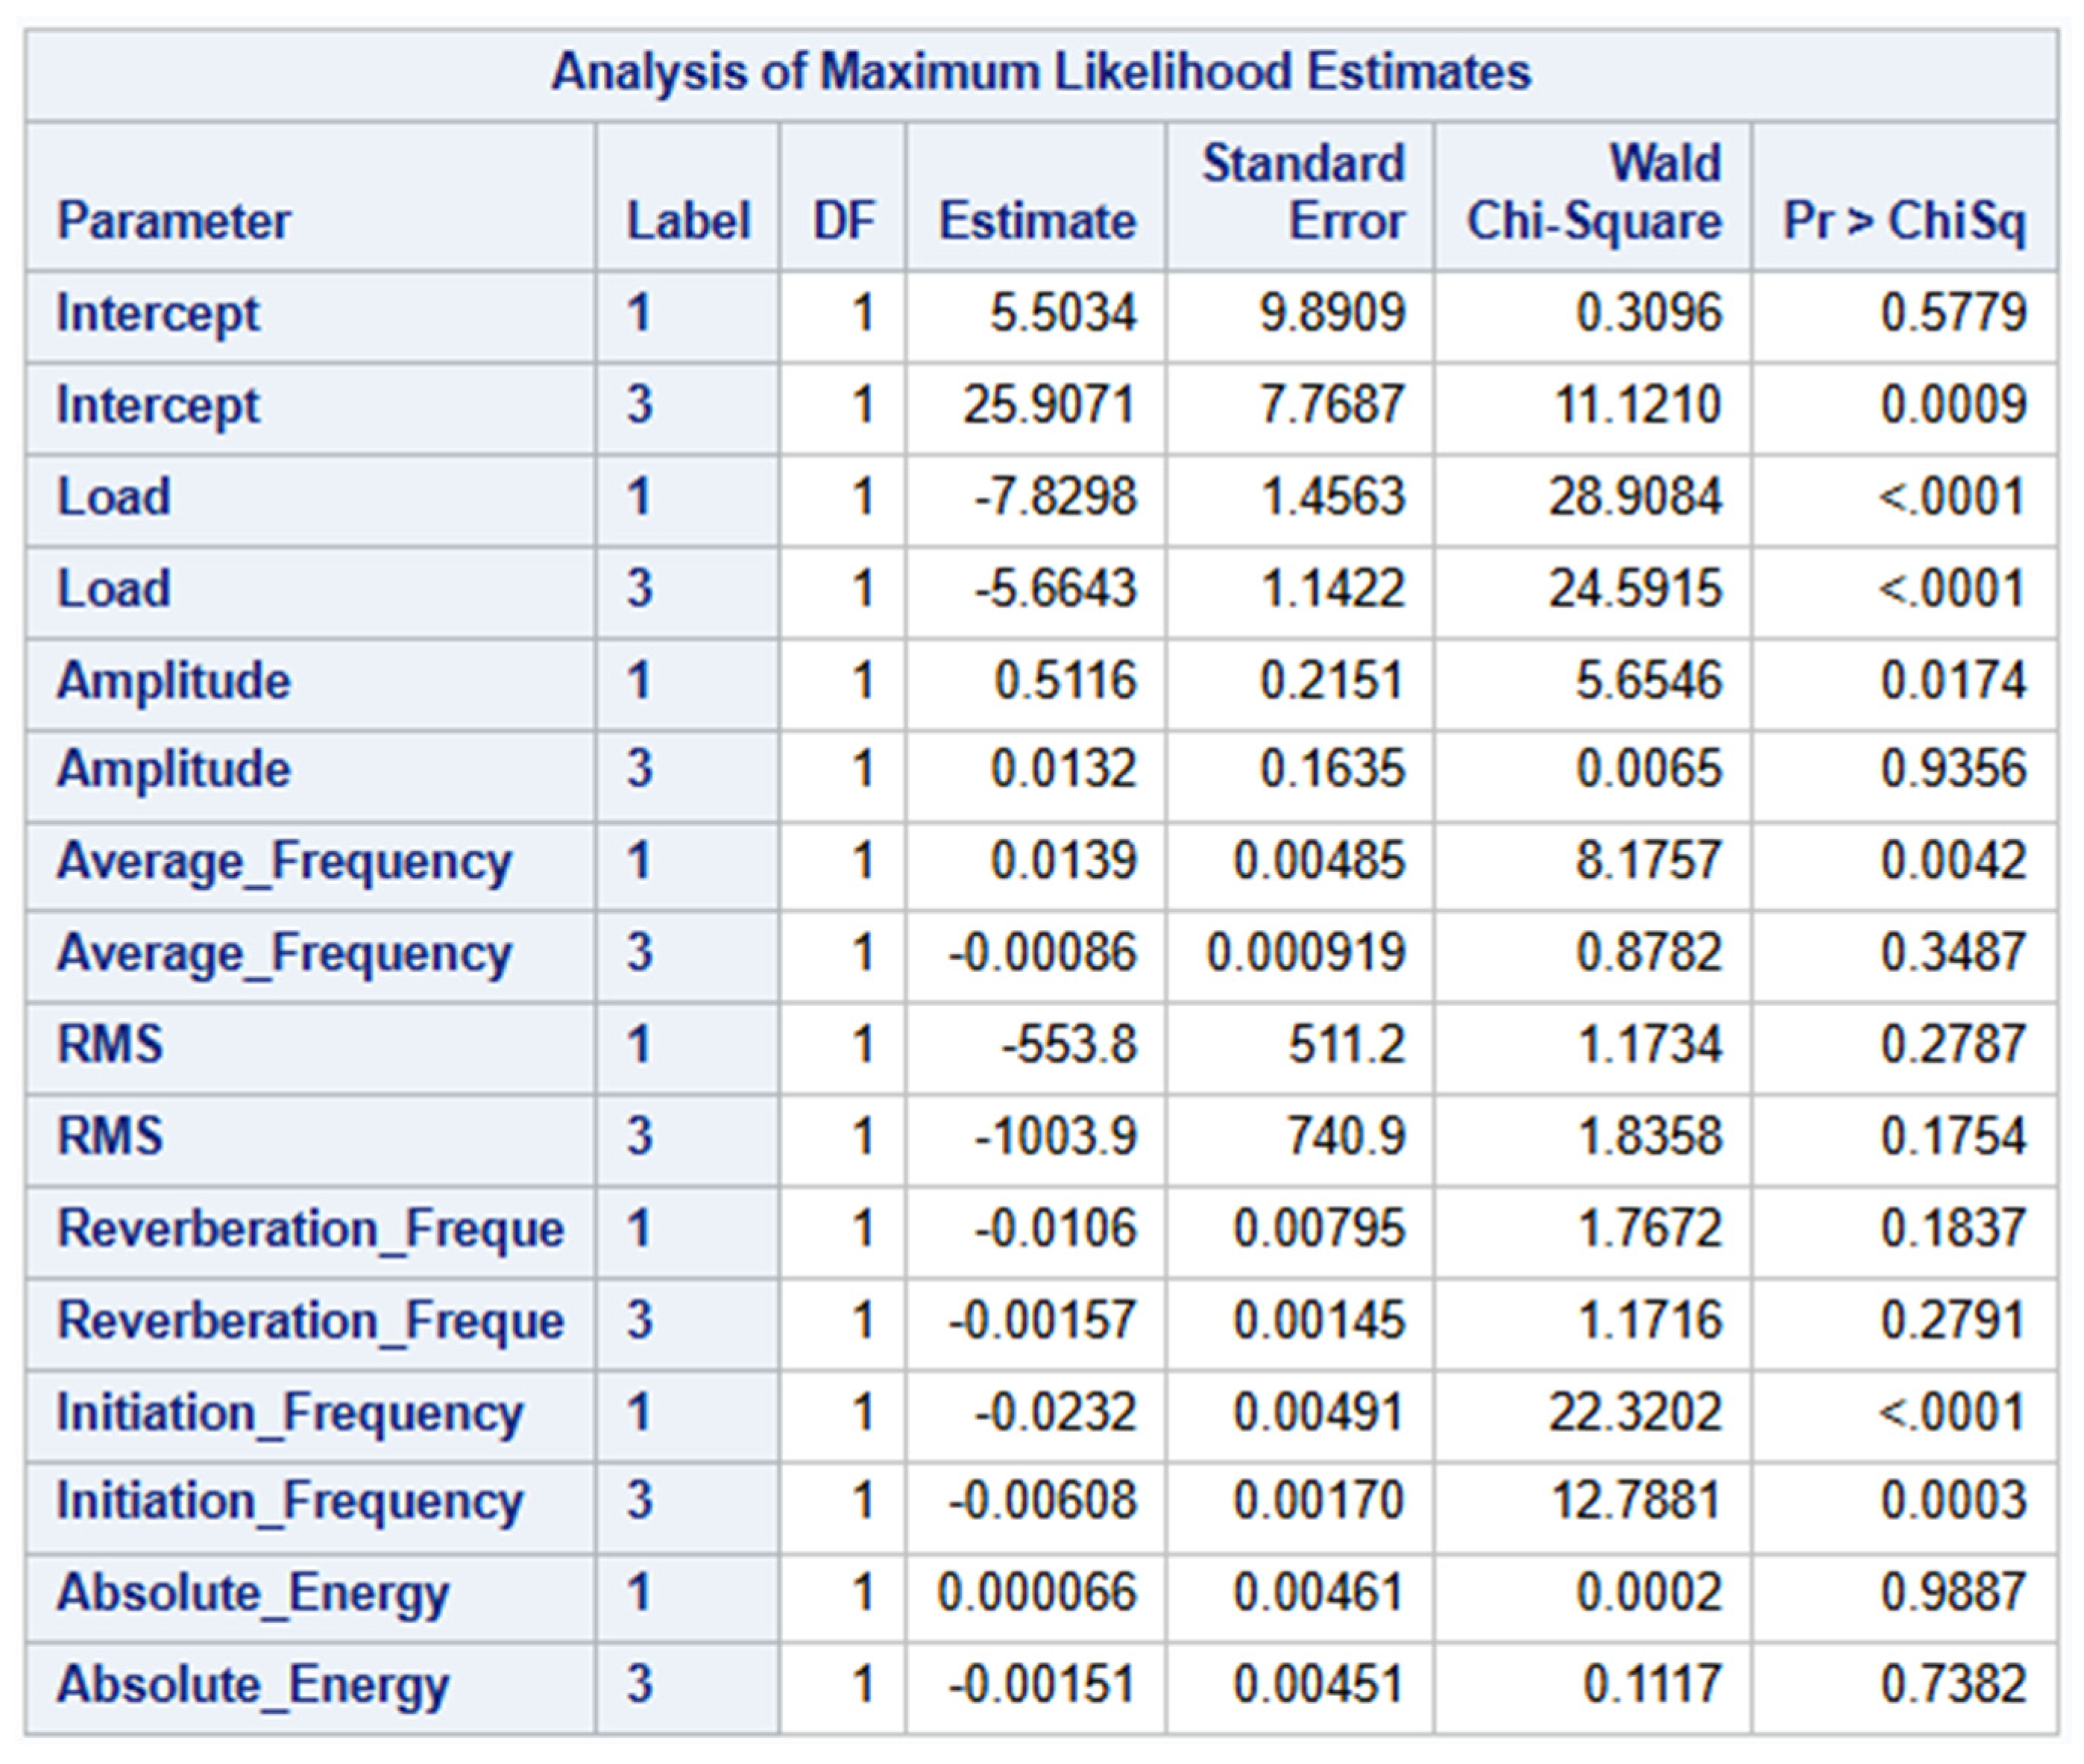Click the 'Estimate' column header
Viewport: 2084px width, 1764px height.
click(x=1036, y=221)
